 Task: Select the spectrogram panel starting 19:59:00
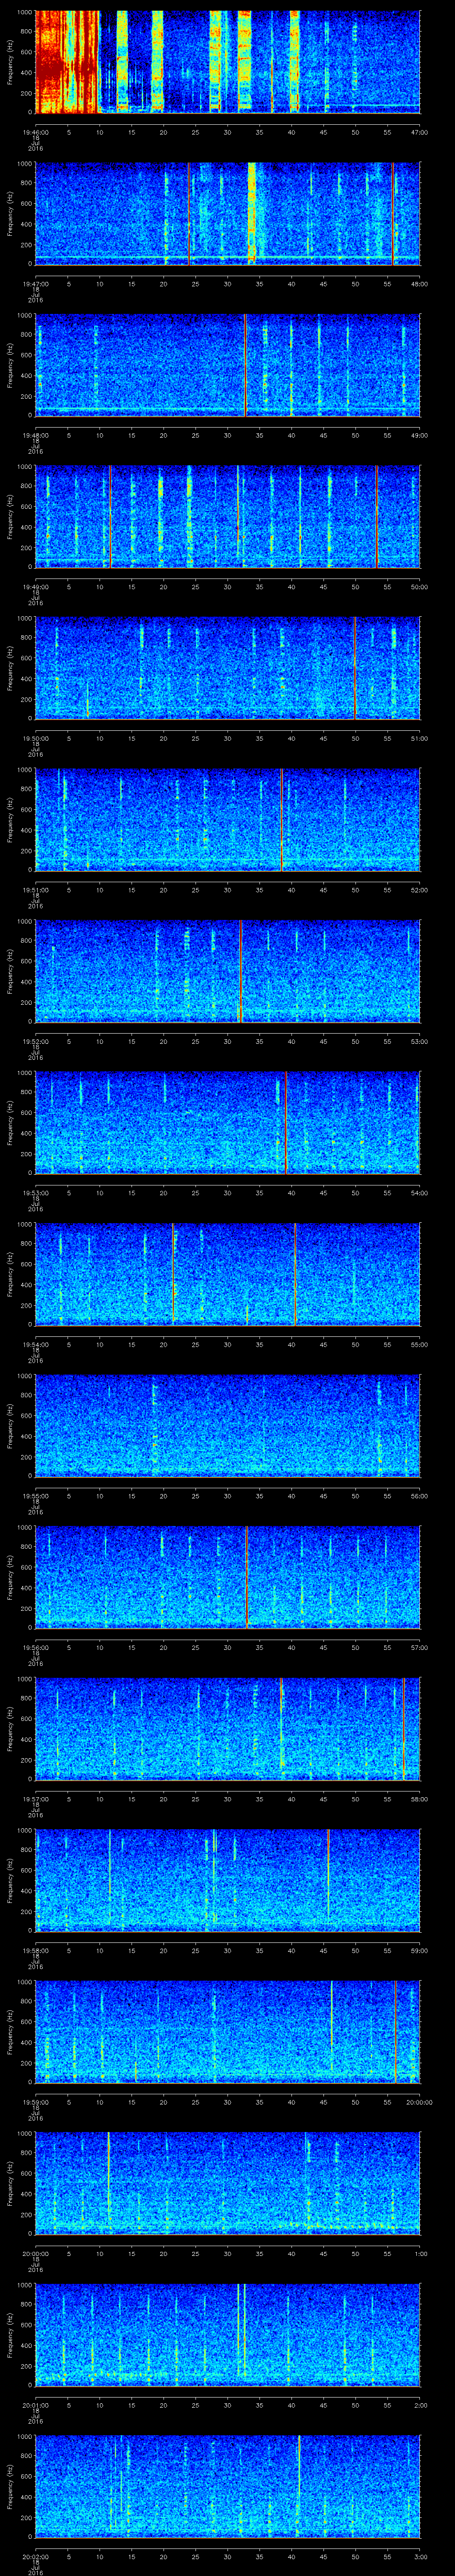[x=228, y=2032]
